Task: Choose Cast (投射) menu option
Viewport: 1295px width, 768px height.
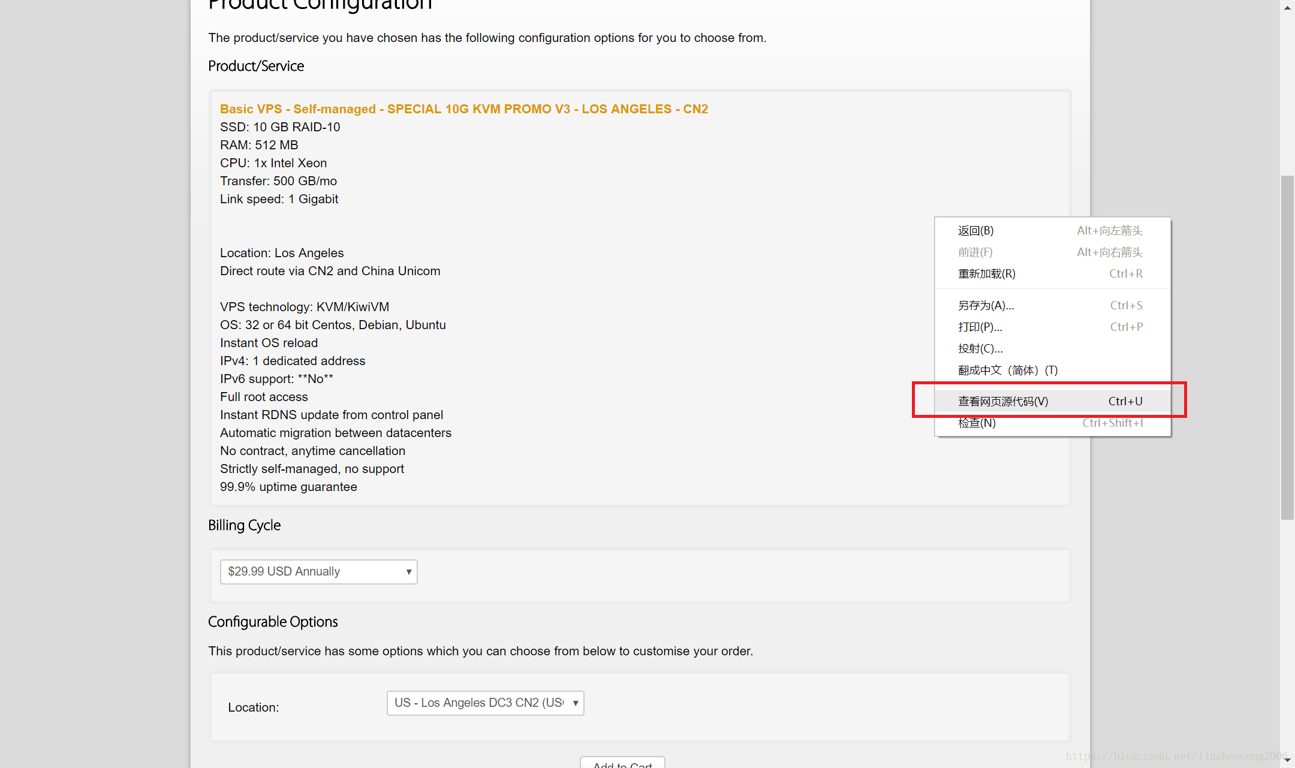Action: point(980,349)
